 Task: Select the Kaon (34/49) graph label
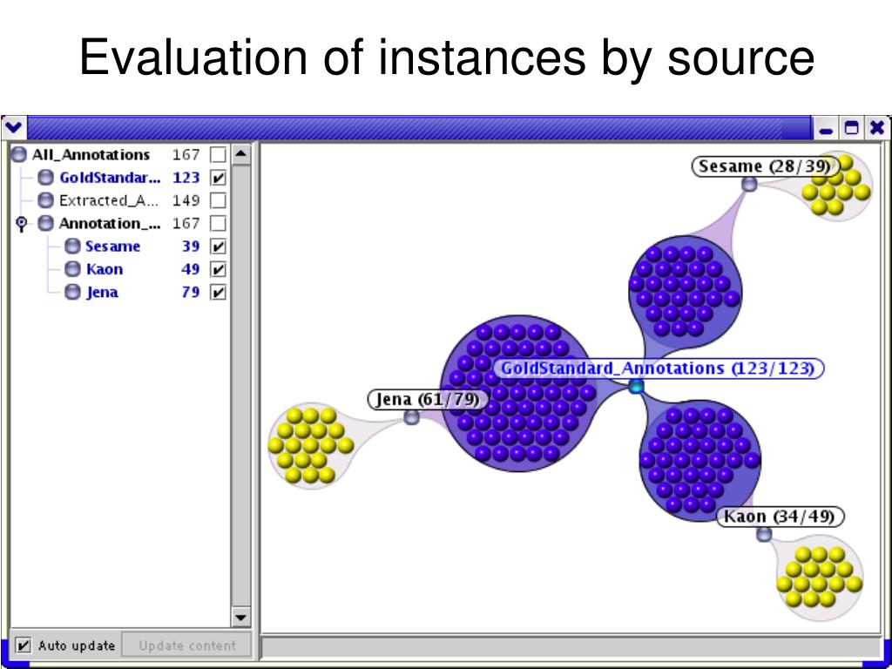pyautogui.click(x=780, y=517)
